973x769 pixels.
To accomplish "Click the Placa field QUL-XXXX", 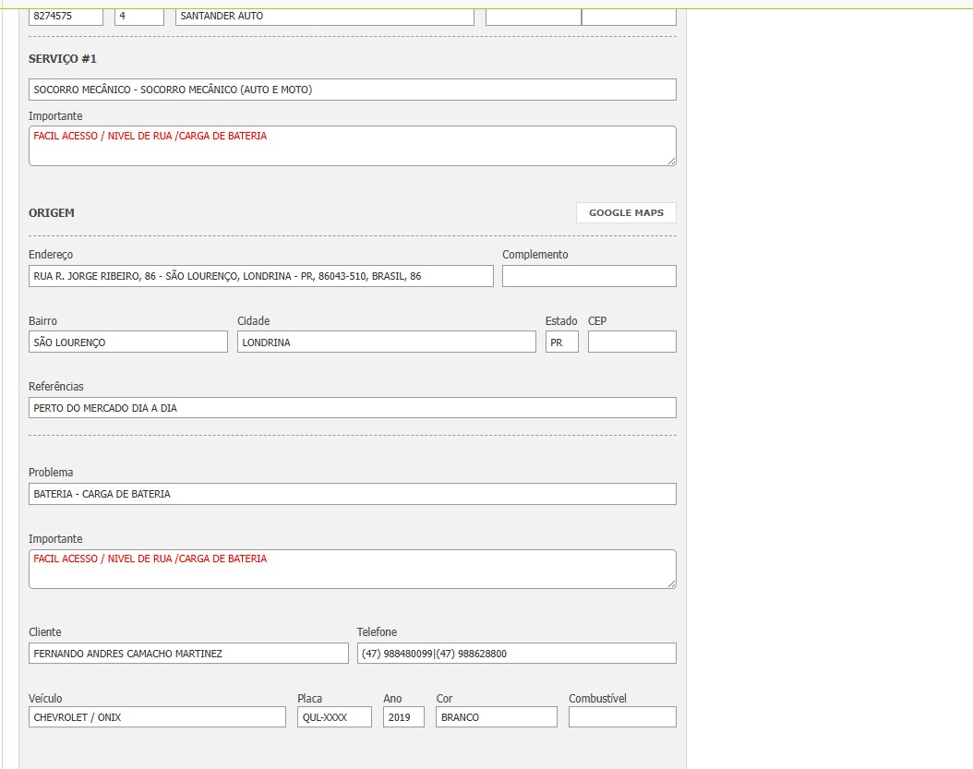I will [334, 717].
